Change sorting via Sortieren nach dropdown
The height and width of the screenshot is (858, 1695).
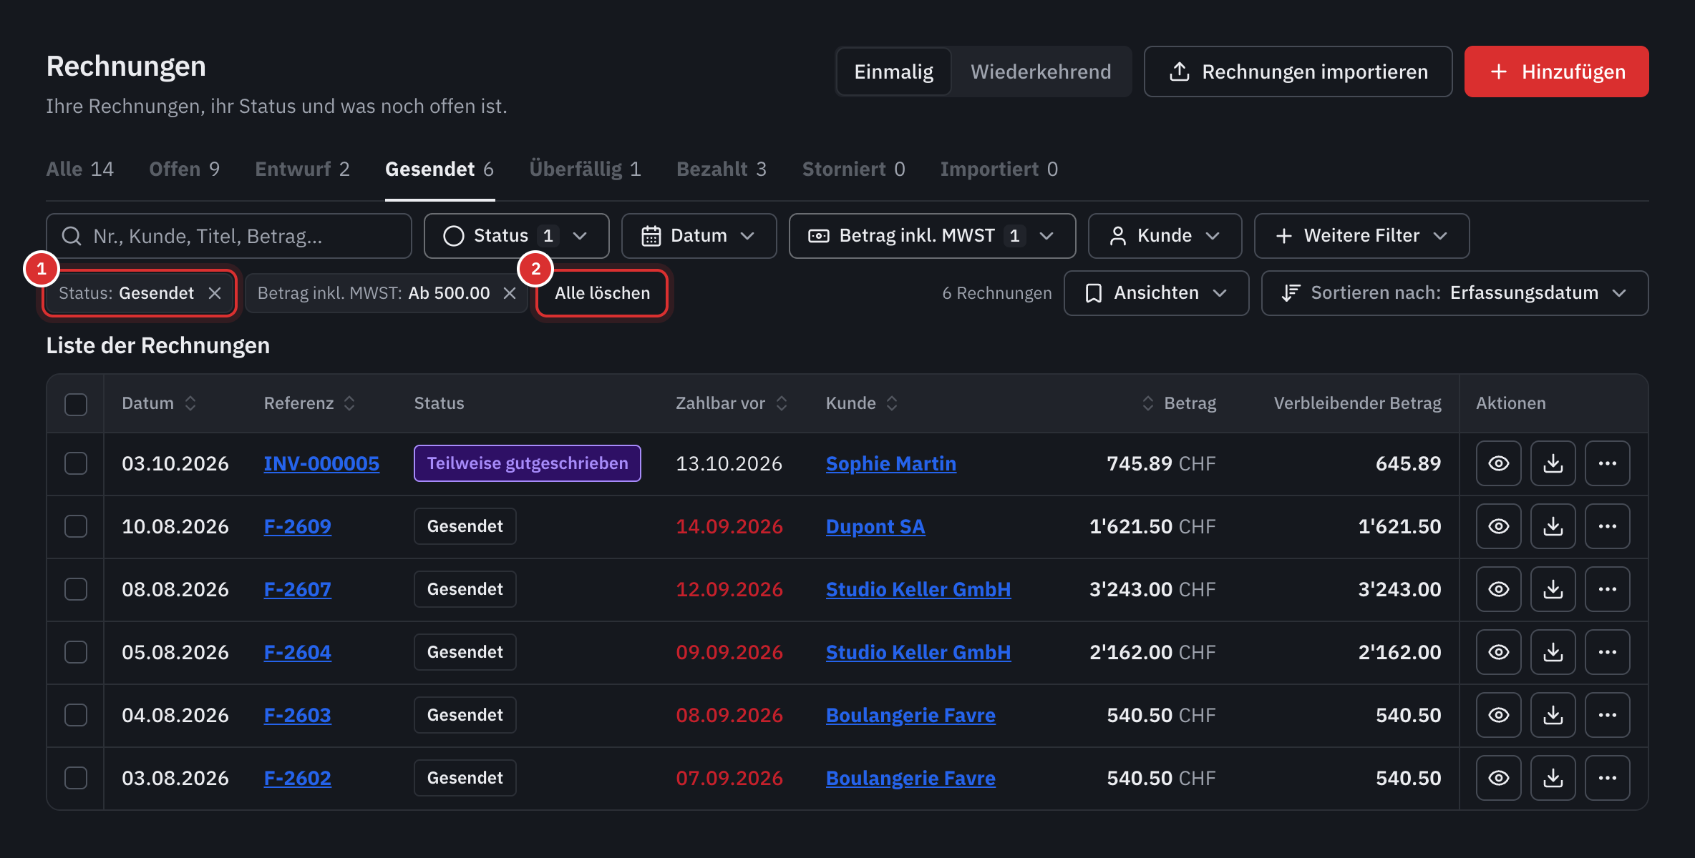point(1454,293)
